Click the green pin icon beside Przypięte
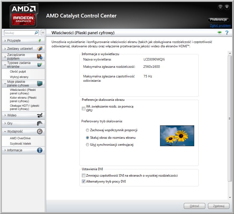234x214 pixels. click(x=39, y=41)
